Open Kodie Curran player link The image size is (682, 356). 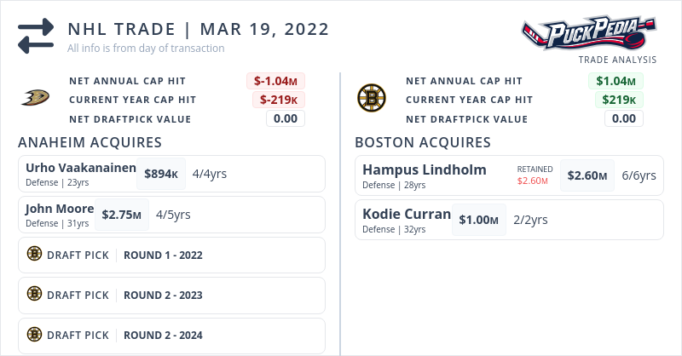click(x=407, y=214)
